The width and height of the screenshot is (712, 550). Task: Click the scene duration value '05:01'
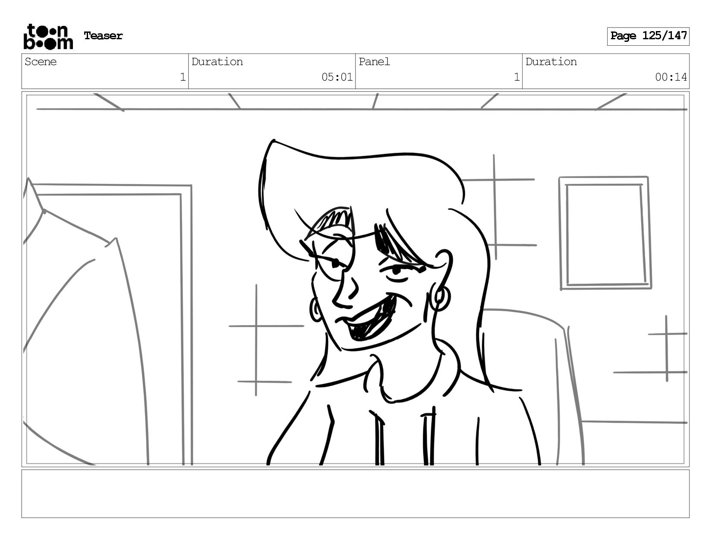337,77
